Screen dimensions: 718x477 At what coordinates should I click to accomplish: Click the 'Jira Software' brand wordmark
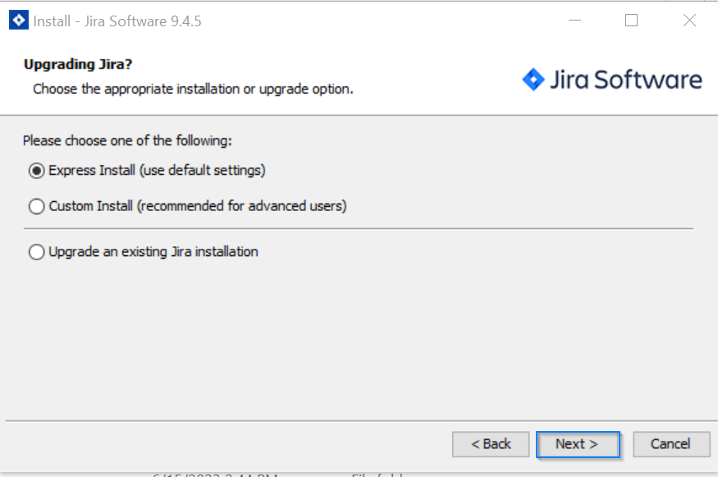pos(626,80)
